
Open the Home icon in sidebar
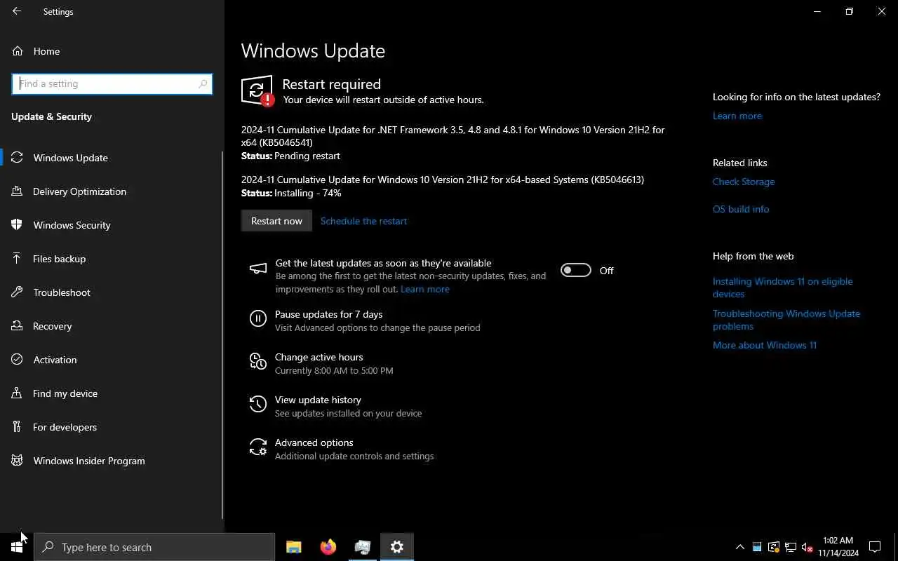pyautogui.click(x=17, y=51)
